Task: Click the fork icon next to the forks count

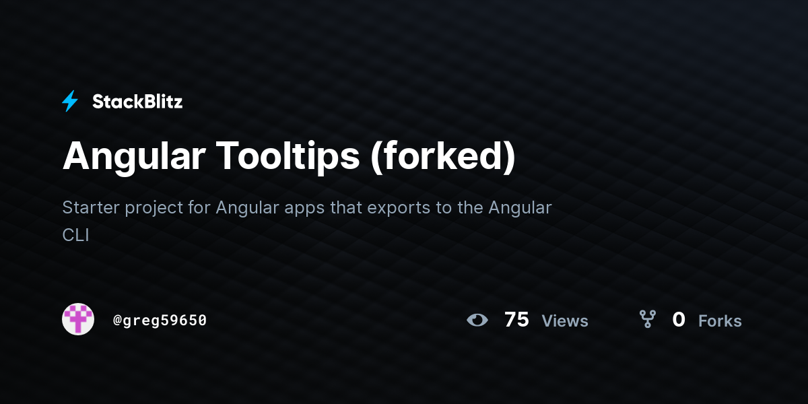Action: pyautogui.click(x=647, y=319)
